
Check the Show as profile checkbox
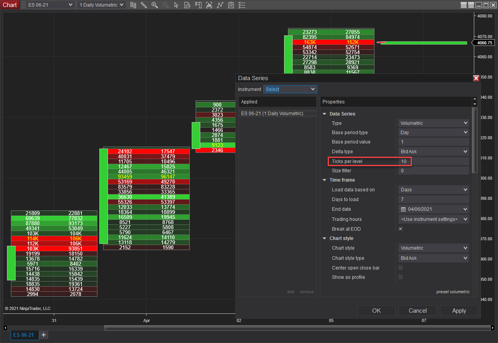[401, 277]
